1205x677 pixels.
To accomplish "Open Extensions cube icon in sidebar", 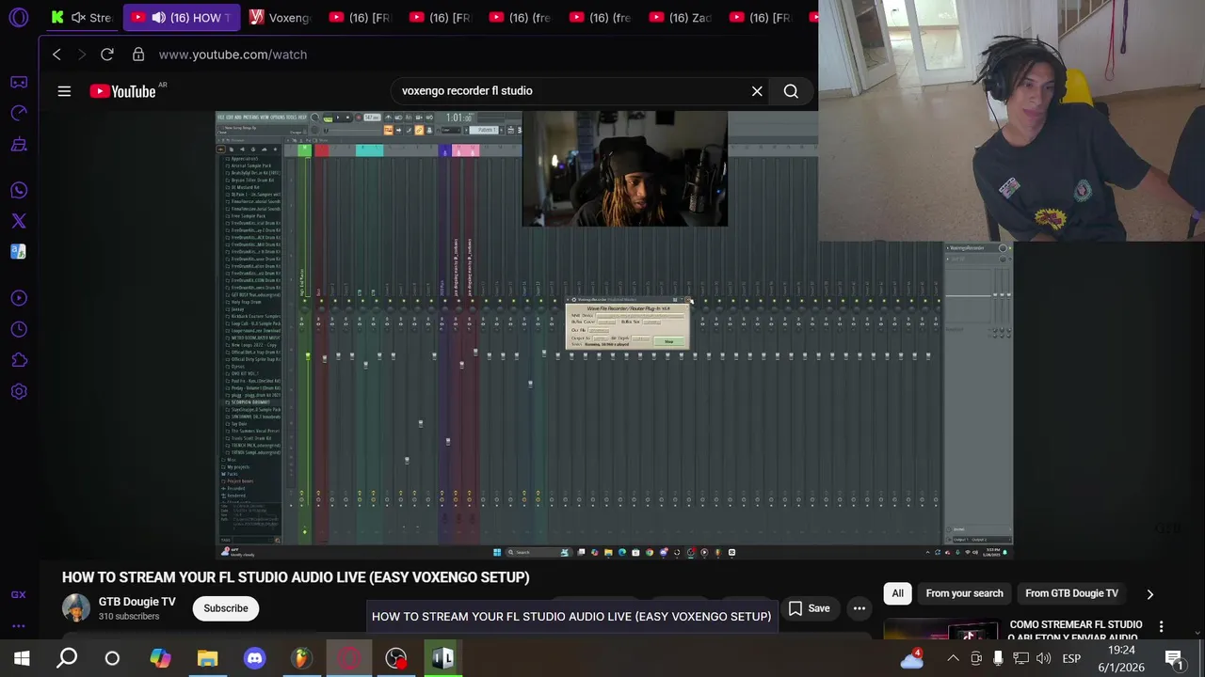I will click(19, 360).
